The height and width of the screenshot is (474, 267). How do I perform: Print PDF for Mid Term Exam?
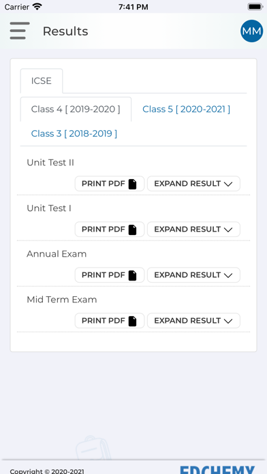pyautogui.click(x=110, y=321)
